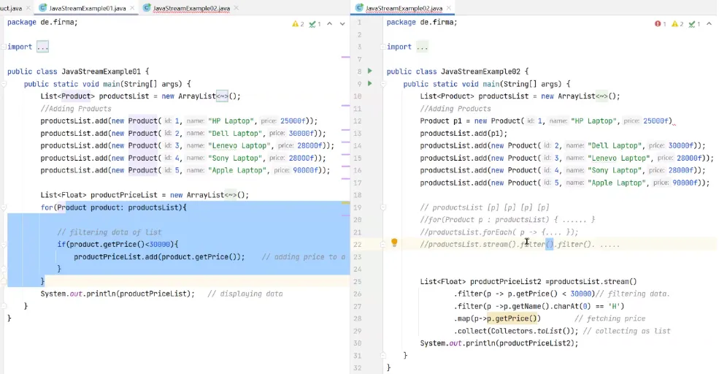Click '// fetching price' comment on line 28
The image size is (719, 374).
pos(610,318)
